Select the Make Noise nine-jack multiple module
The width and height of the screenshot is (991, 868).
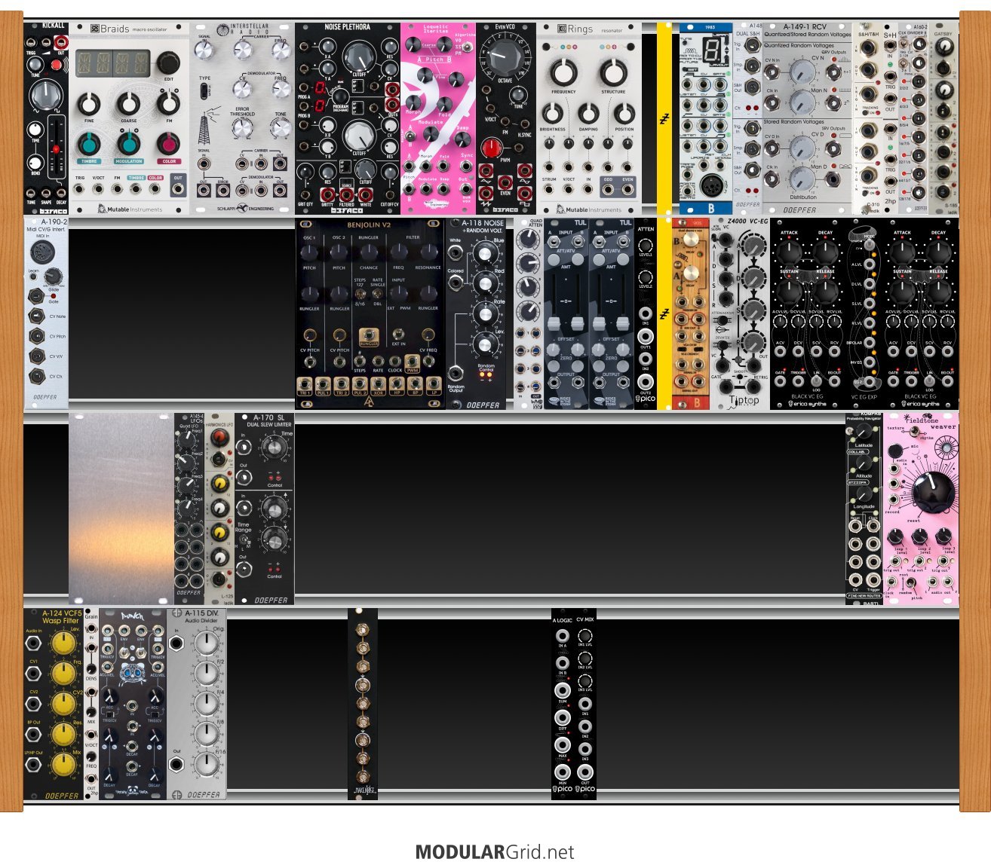coord(363,704)
